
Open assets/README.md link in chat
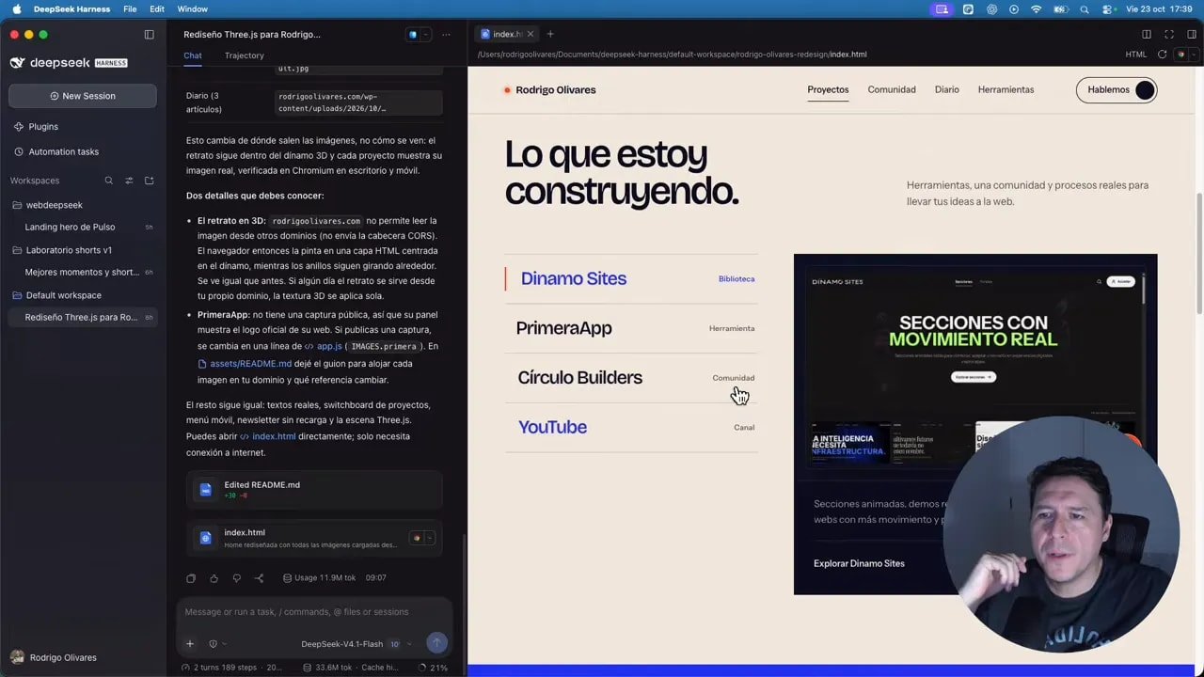tap(245, 364)
